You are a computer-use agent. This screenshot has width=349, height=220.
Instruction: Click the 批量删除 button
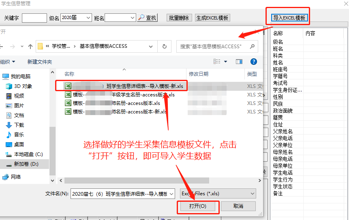pyautogui.click(x=179, y=18)
